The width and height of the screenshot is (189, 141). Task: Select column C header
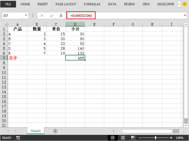click(x=56, y=24)
